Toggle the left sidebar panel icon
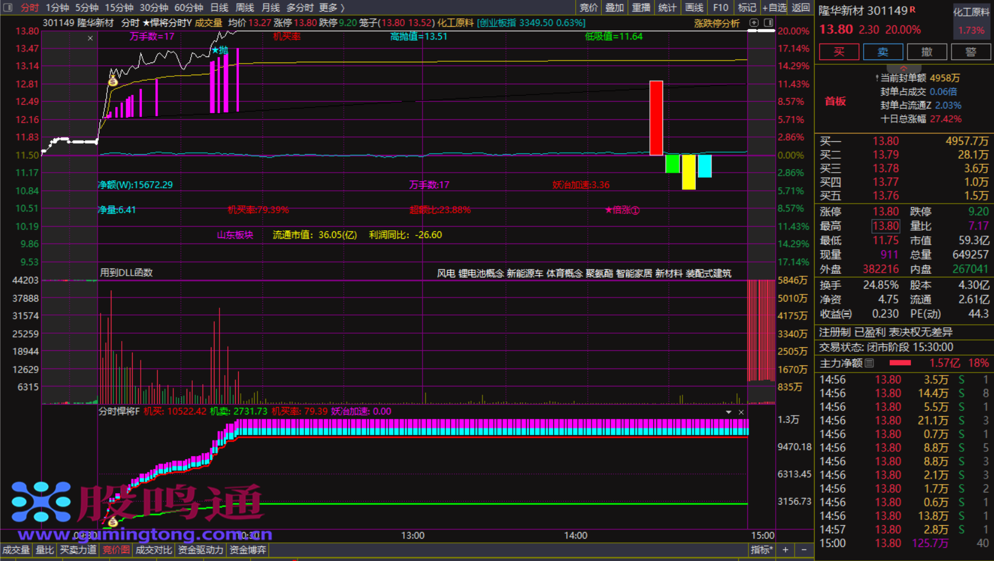The image size is (994, 561). 8,7
